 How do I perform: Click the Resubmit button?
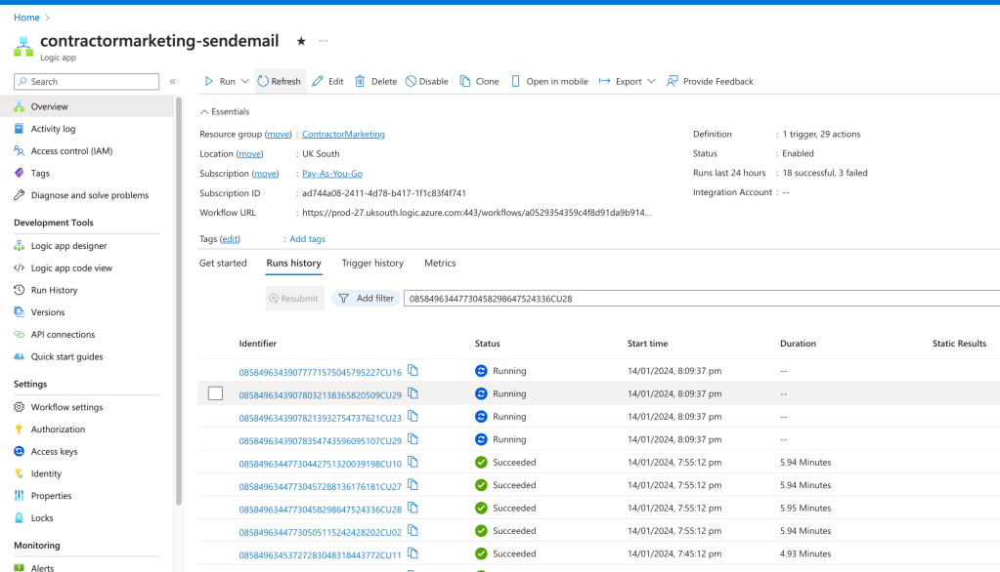tap(294, 298)
